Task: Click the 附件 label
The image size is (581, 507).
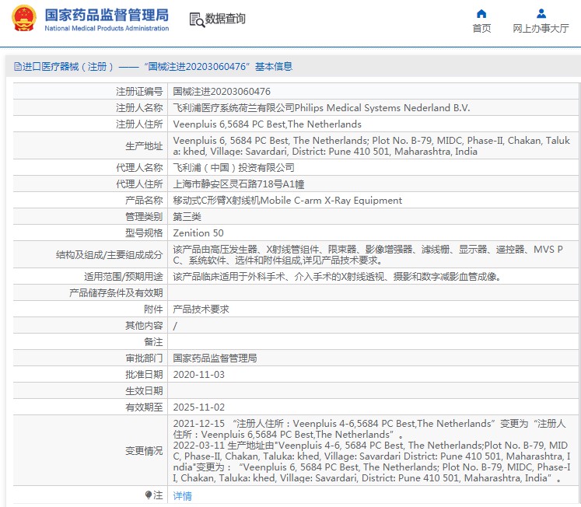Action: pyautogui.click(x=153, y=309)
